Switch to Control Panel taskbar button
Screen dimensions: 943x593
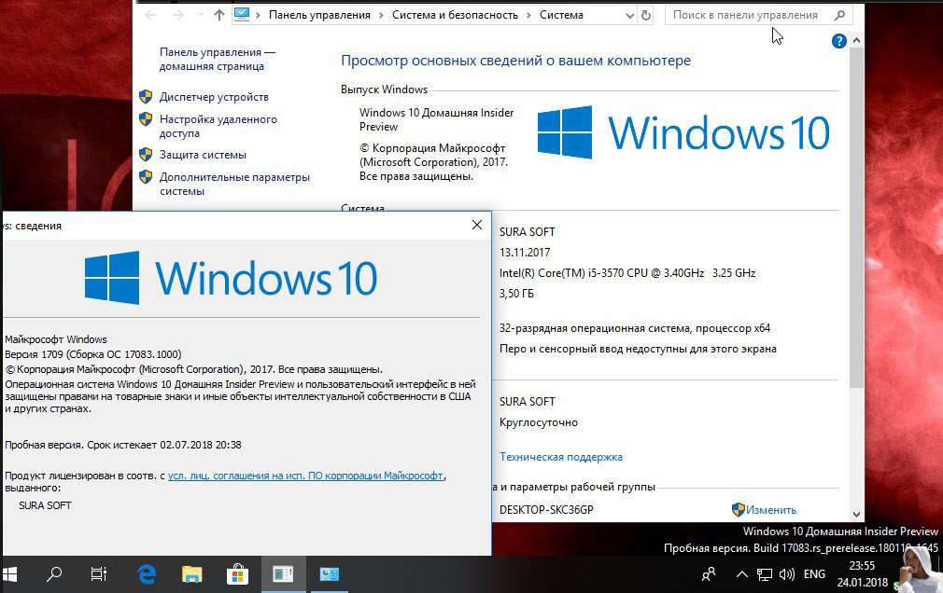click(329, 574)
